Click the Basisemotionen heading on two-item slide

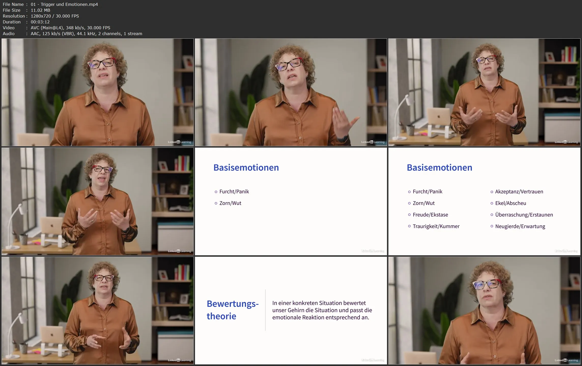click(246, 168)
